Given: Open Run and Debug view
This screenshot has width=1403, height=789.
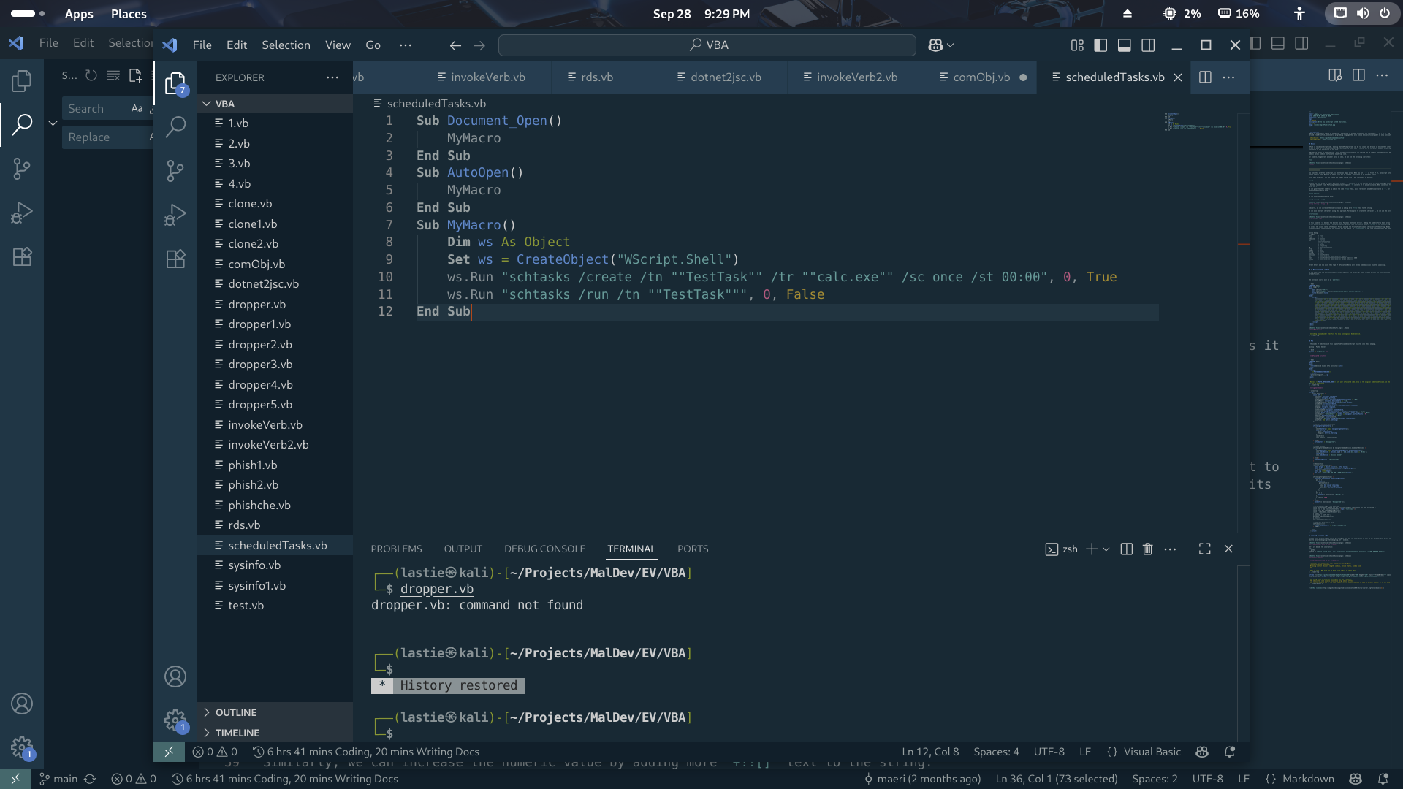Looking at the screenshot, I should pyautogui.click(x=175, y=215).
